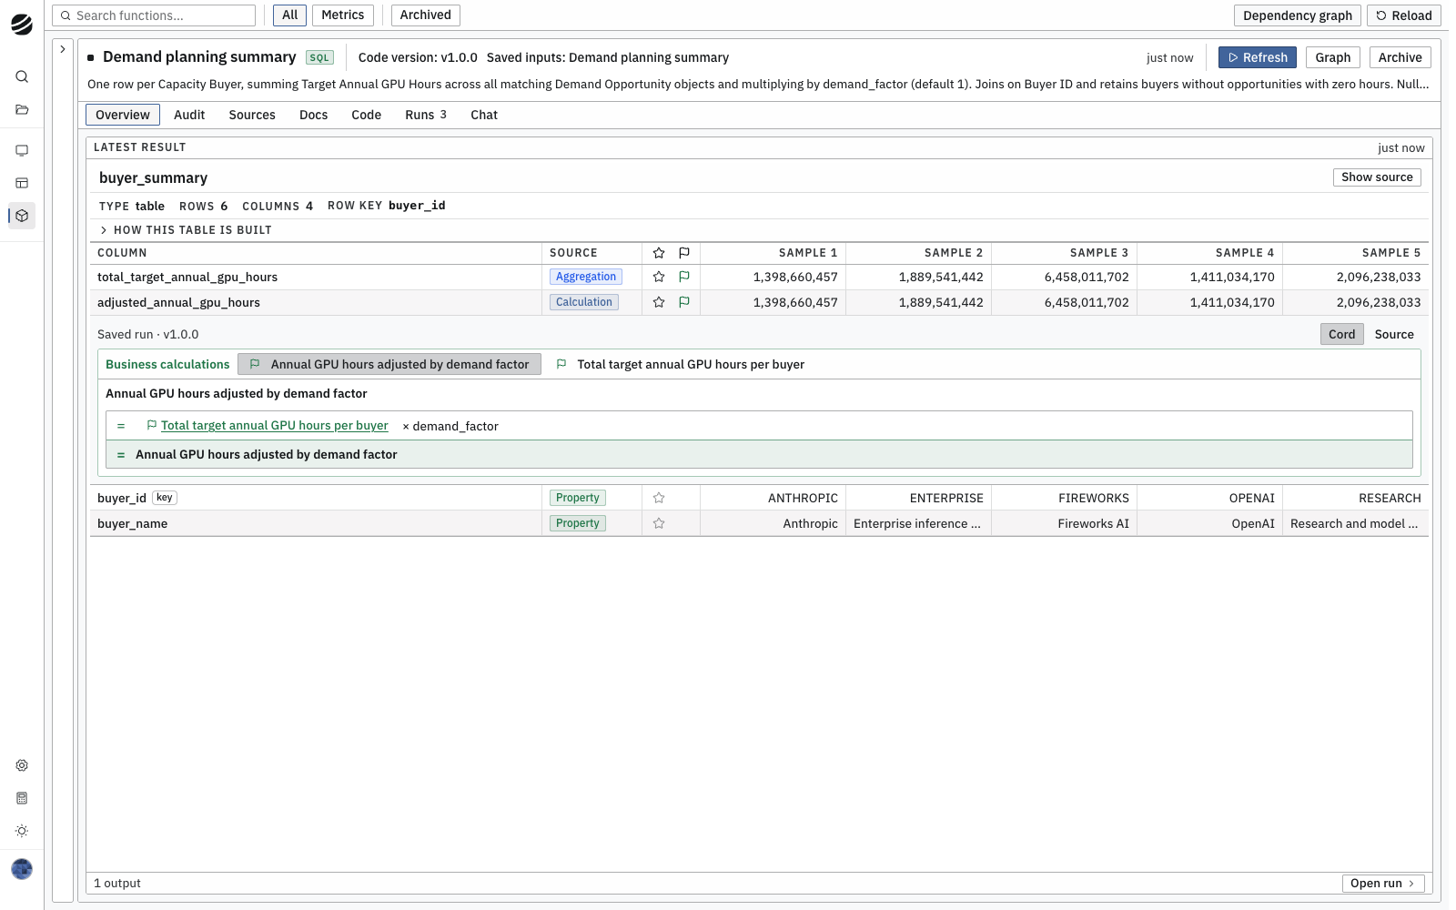Open settings gear icon in sidebar
This screenshot has height=910, width=1456.
tap(22, 765)
